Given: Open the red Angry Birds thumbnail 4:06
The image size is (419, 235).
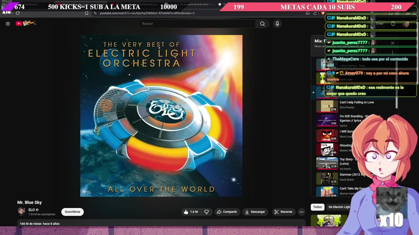Looking at the screenshot, I should coord(327,135).
